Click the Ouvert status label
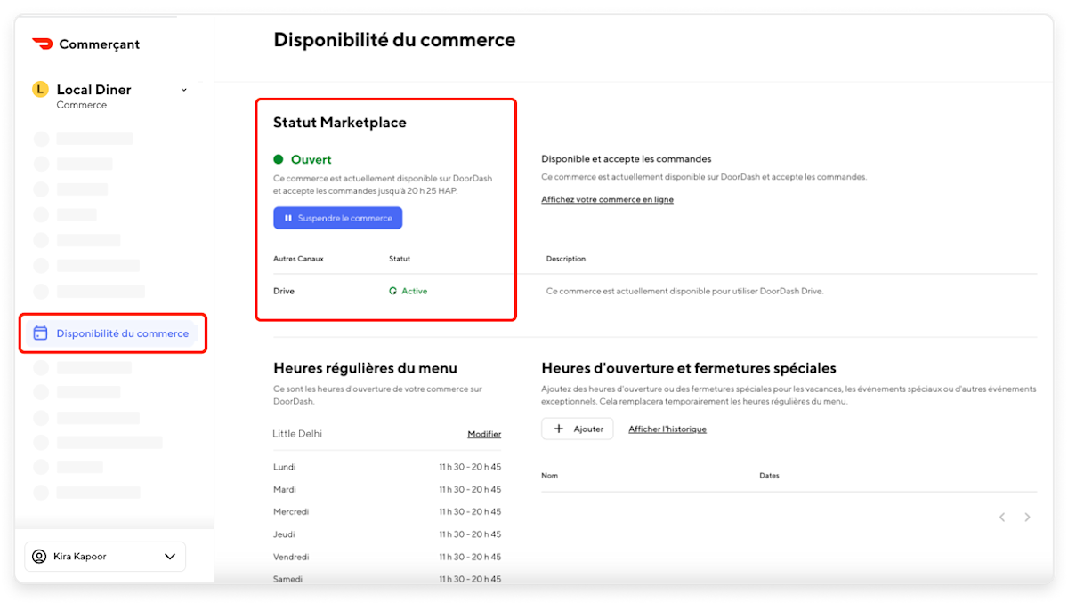The height and width of the screenshot is (610, 1068). (311, 159)
